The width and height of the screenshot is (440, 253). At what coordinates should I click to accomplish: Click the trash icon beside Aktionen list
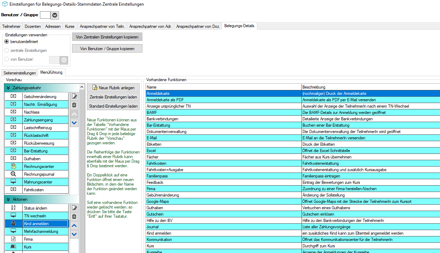74,217
